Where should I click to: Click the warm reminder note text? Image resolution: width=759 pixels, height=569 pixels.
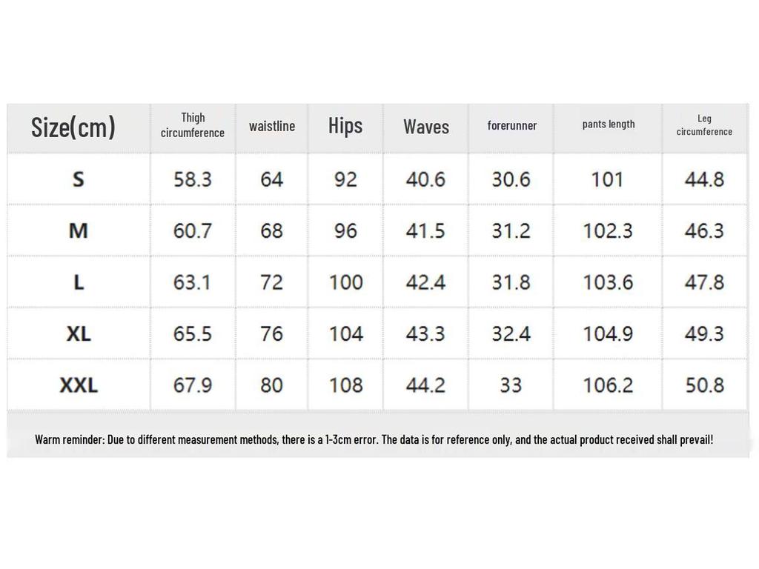(374, 439)
